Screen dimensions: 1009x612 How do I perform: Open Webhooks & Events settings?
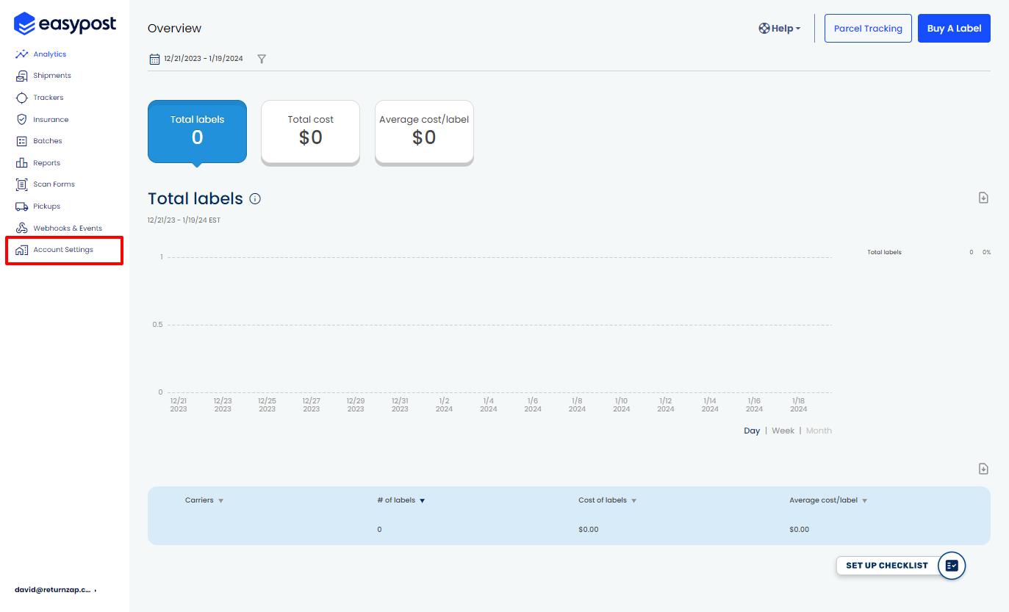click(68, 228)
